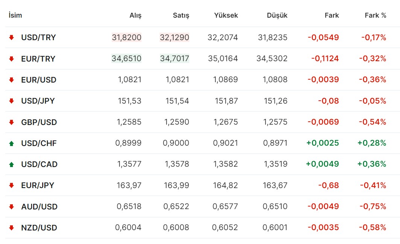Click the red down arrow beside EUR/JPY
Screen dimensions: 400x244
[x=11, y=185]
